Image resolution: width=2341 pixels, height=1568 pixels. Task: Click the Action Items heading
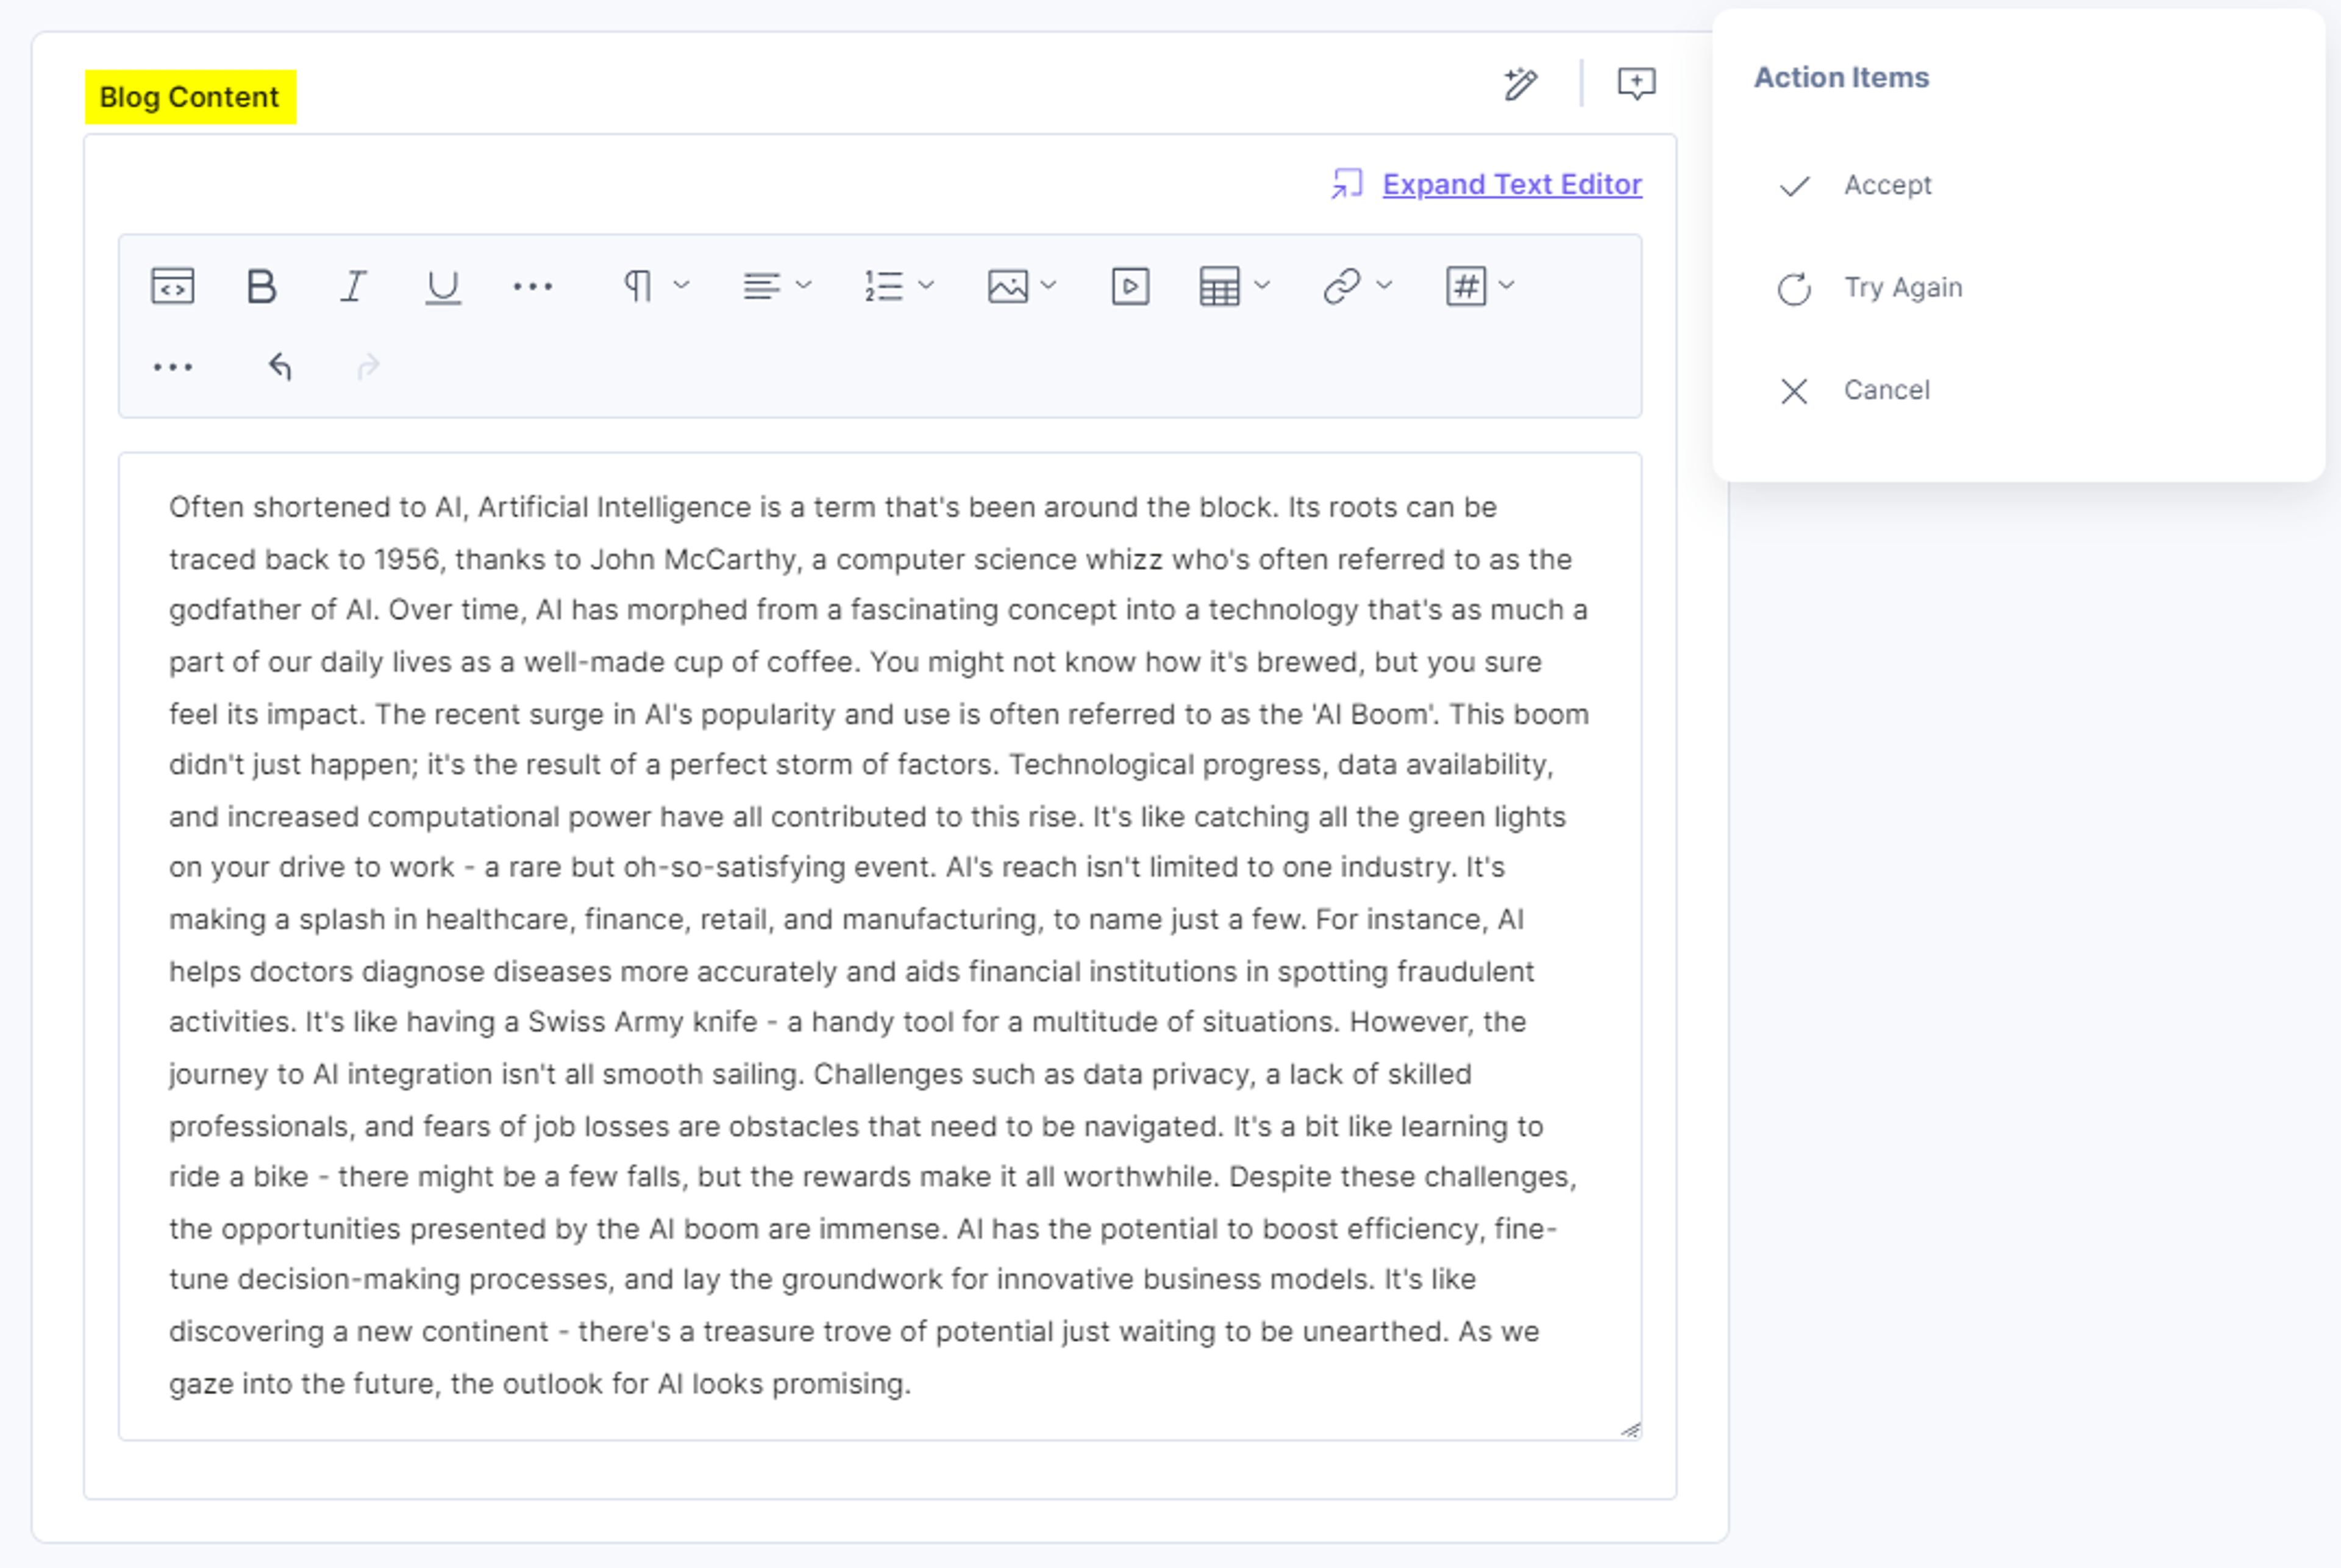[1840, 77]
